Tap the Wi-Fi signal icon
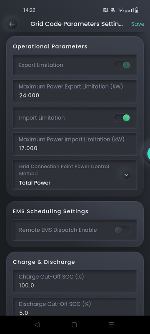150x334 pixels. [121, 10]
